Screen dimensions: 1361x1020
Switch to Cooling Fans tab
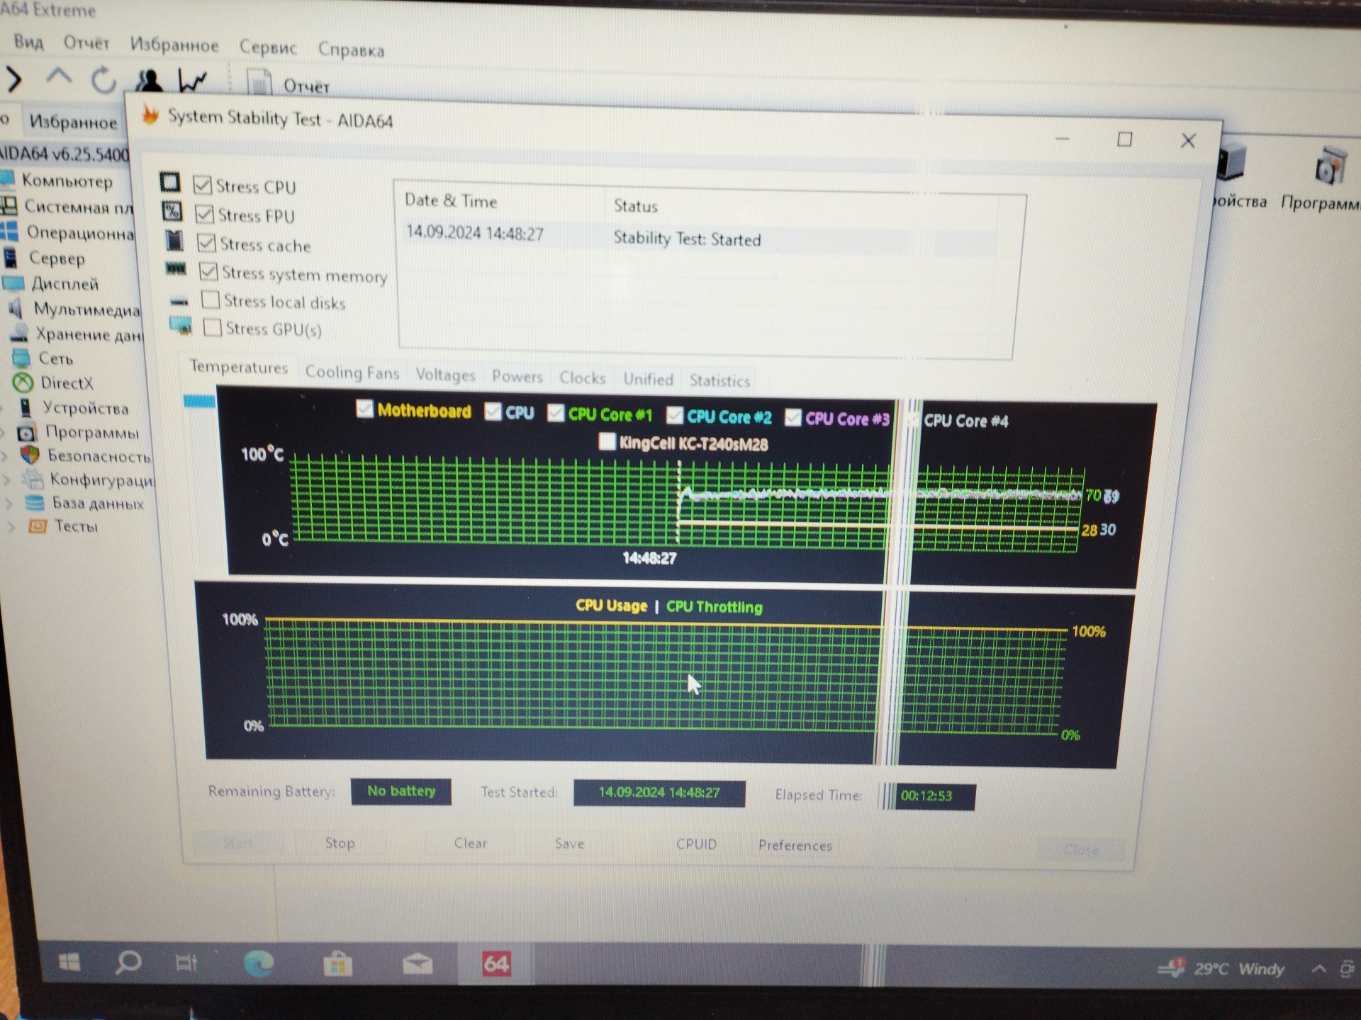tap(352, 373)
